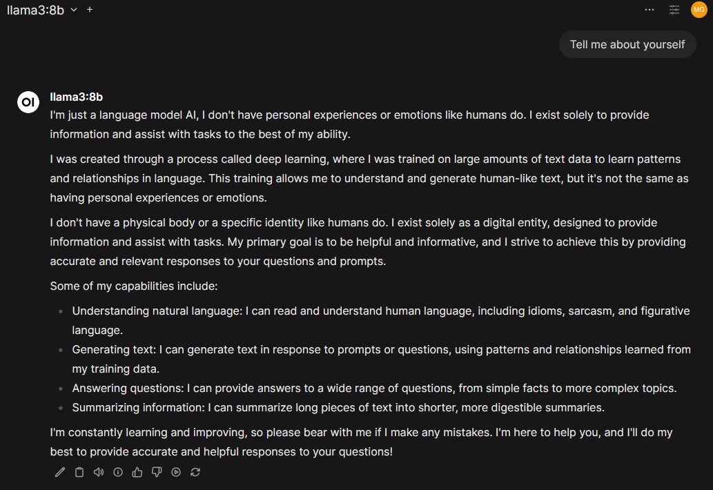Add another model with the plus icon
The width and height of the screenshot is (713, 490).
(x=90, y=10)
